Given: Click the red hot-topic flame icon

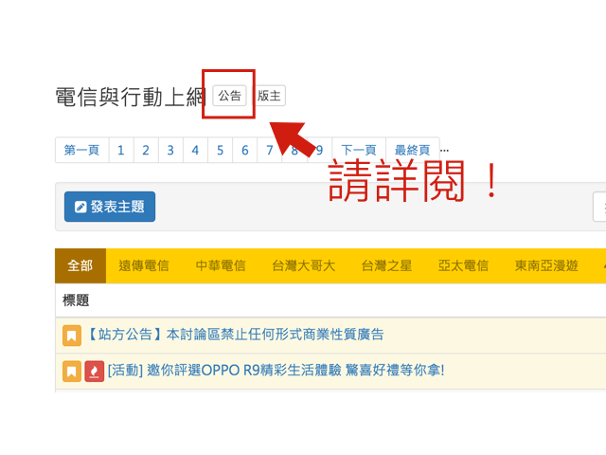Looking at the screenshot, I should 95,371.
